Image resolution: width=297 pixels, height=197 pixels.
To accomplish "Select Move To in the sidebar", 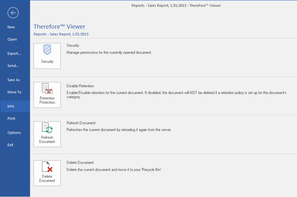I will tap(15, 92).
